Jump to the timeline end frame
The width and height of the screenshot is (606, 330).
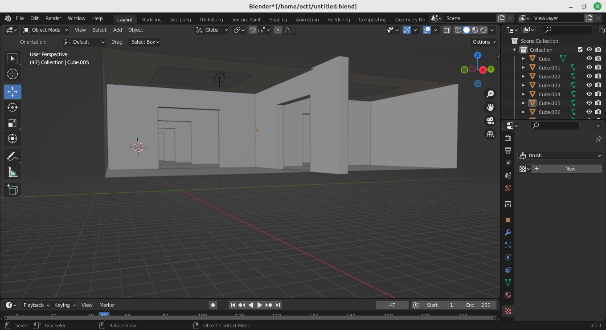pyautogui.click(x=278, y=305)
